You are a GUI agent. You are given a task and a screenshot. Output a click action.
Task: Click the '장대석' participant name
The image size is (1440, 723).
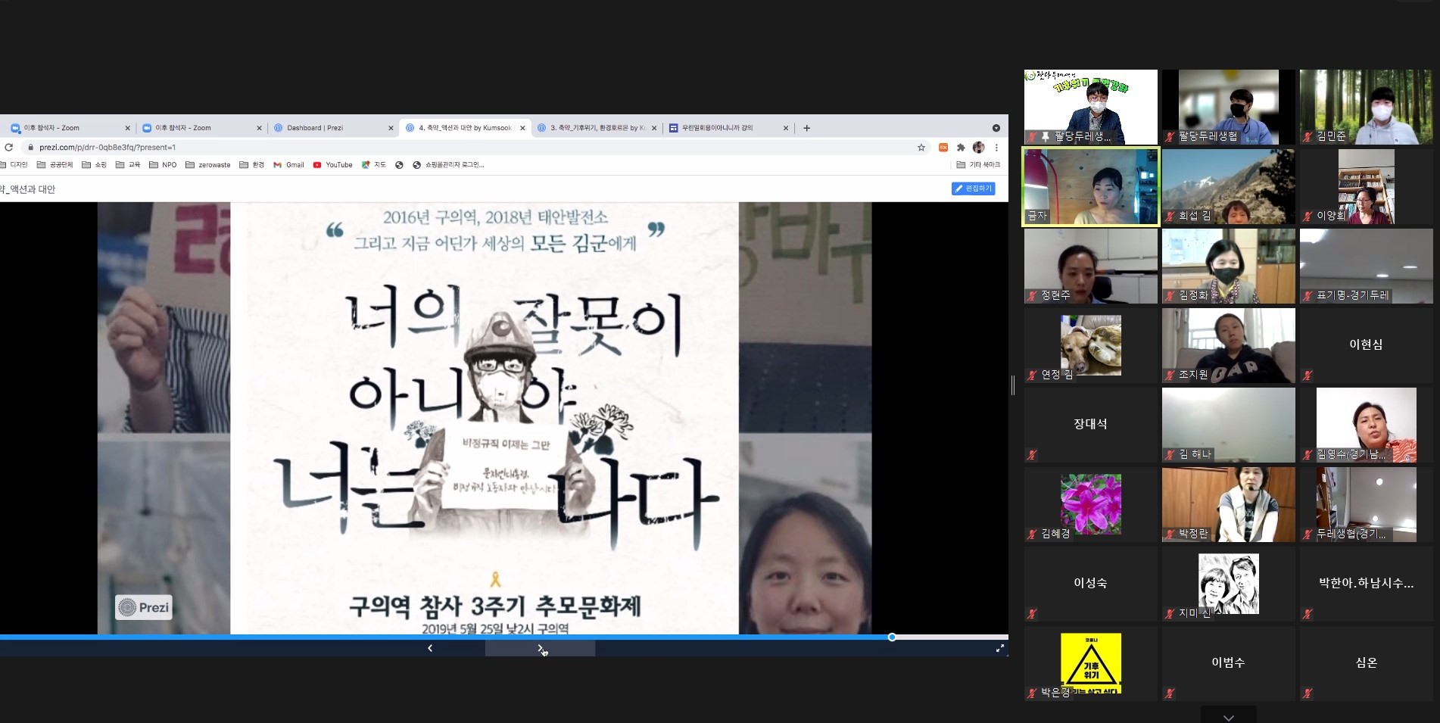pyautogui.click(x=1091, y=424)
